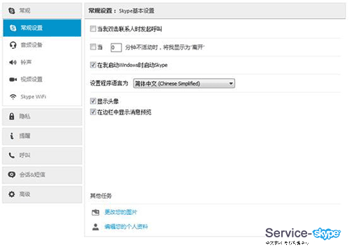Image resolution: width=349 pixels, height=252 pixels.
Task: Collapse the General section header
Action: point(42,10)
